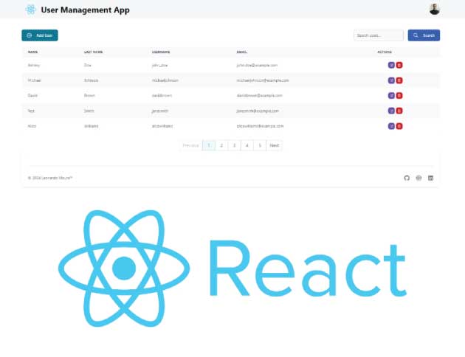Select page 5 in pagination
Screen dimensions: 465x357
pyautogui.click(x=260, y=145)
